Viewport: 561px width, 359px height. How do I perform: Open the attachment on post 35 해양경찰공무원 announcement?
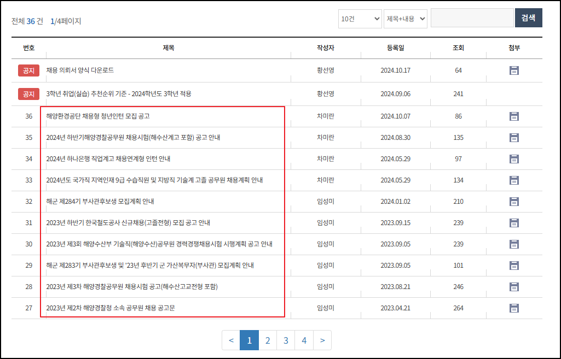click(x=513, y=137)
